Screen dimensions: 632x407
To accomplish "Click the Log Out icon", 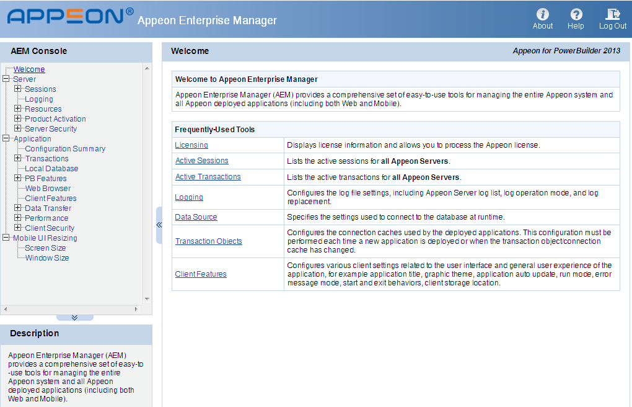I will (x=613, y=14).
